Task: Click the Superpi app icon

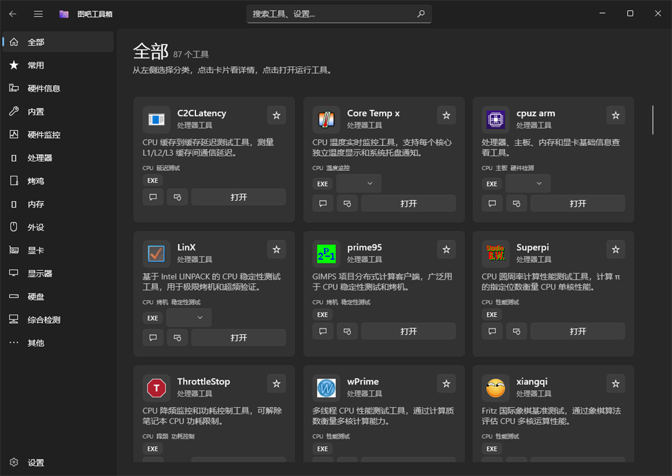Action: (x=495, y=254)
